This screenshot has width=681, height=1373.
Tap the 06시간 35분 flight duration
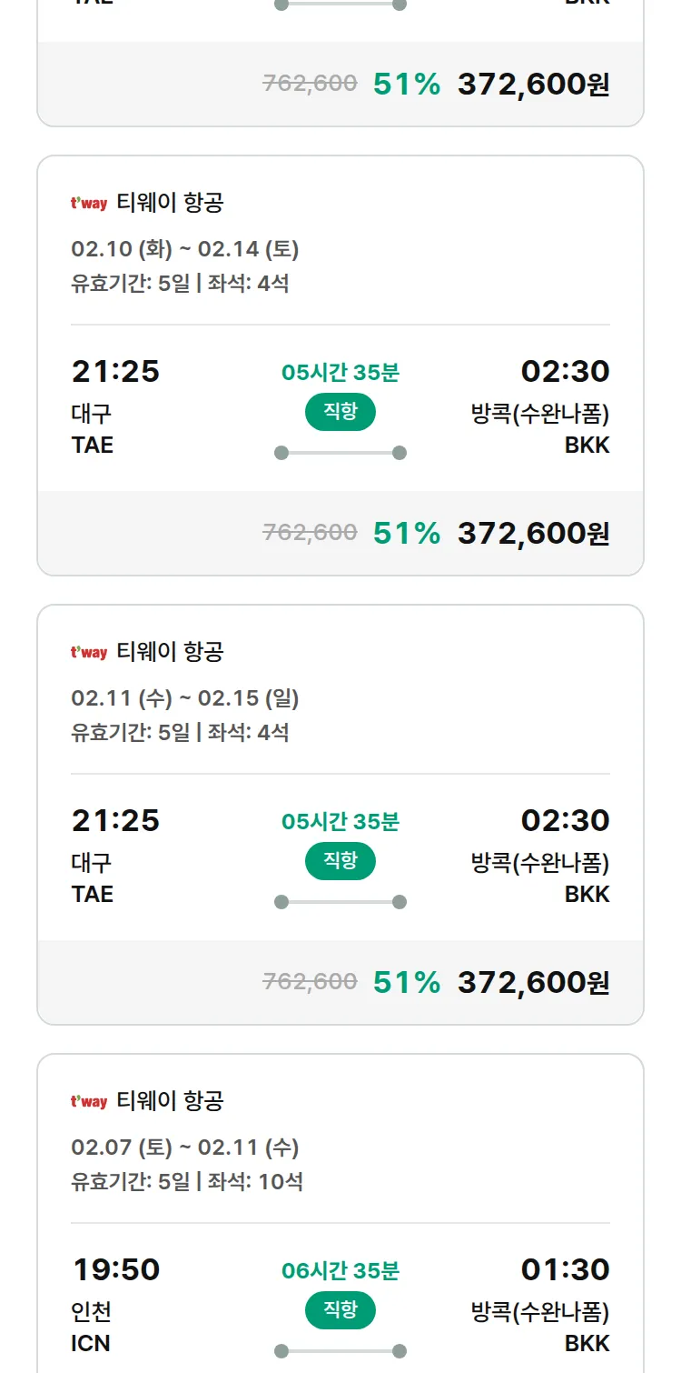[x=340, y=1270]
